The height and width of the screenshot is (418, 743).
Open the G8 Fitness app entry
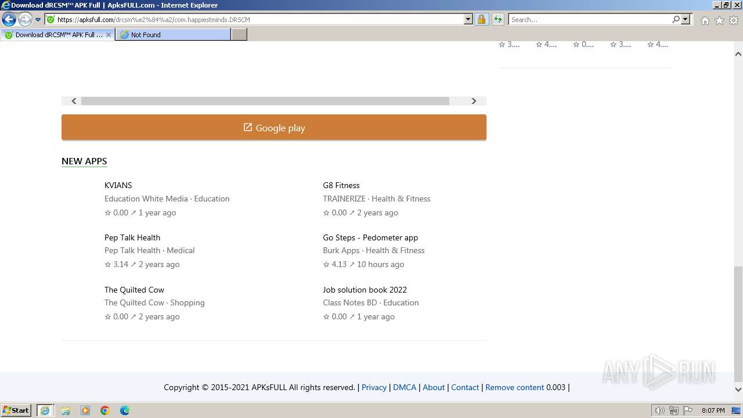(341, 185)
